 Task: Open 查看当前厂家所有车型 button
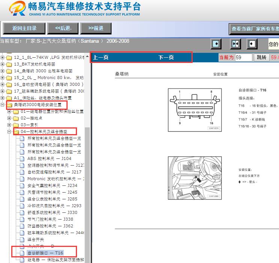click(254, 29)
